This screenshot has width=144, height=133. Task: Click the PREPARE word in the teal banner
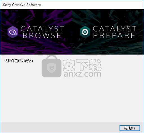(114, 35)
